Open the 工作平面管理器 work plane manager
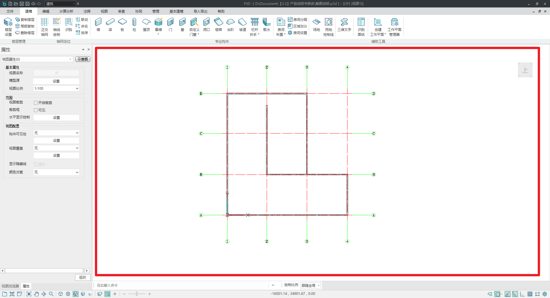The height and width of the screenshot is (298, 550). pos(394,27)
